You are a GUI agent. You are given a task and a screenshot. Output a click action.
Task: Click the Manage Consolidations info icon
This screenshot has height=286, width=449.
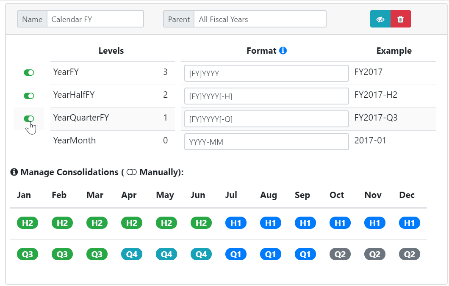14,172
